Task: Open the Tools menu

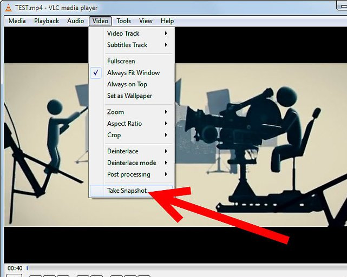Action: tap(124, 21)
